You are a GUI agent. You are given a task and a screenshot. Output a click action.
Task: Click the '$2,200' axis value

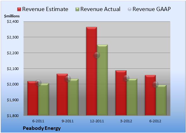(13, 53)
